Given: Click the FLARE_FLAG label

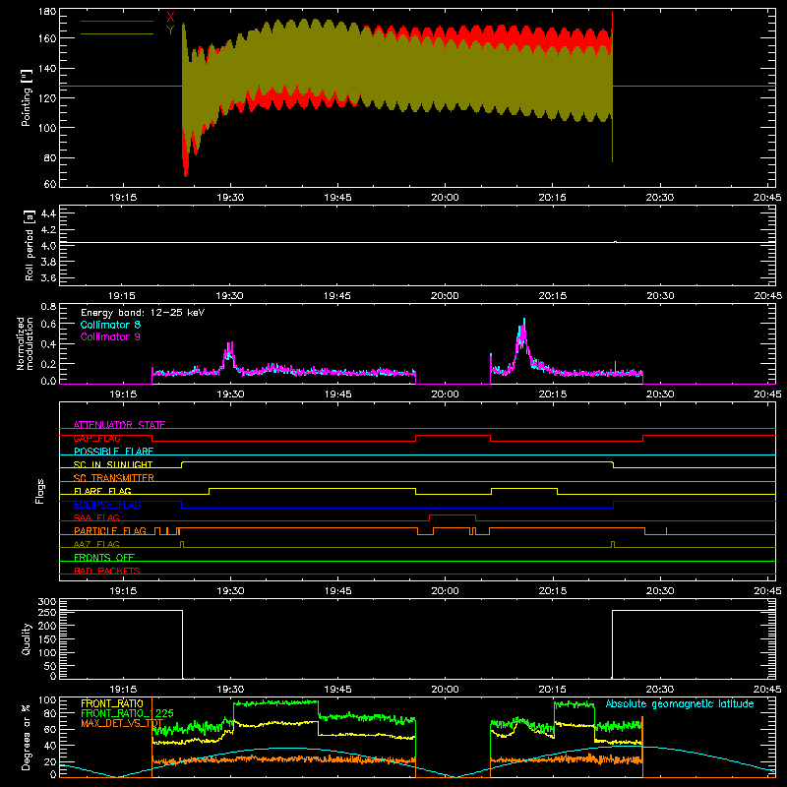Looking at the screenshot, I should [x=102, y=491].
